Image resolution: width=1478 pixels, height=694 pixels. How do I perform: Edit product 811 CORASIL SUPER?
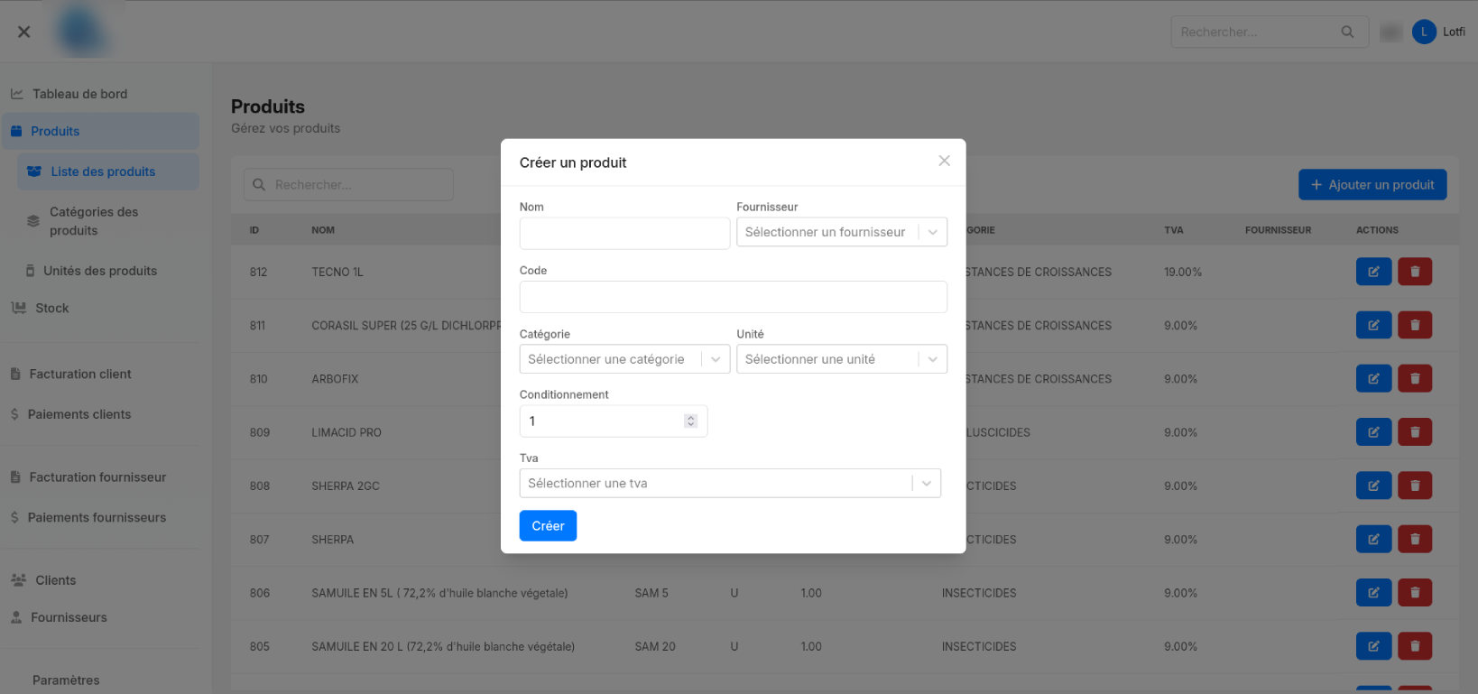(x=1373, y=325)
